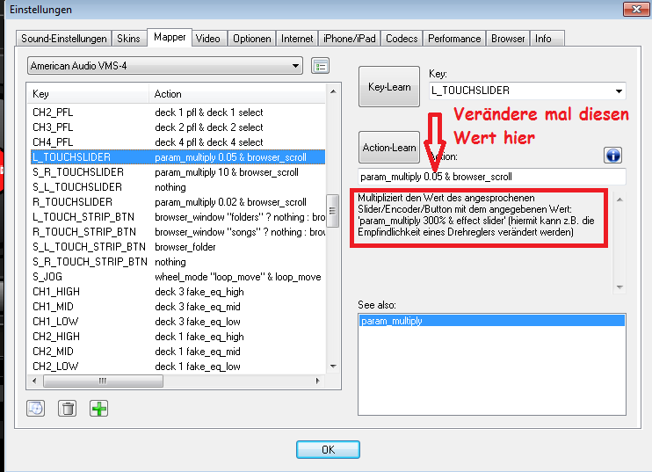Close the Einstellungen window
The height and width of the screenshot is (472, 652).
[x=636, y=9]
